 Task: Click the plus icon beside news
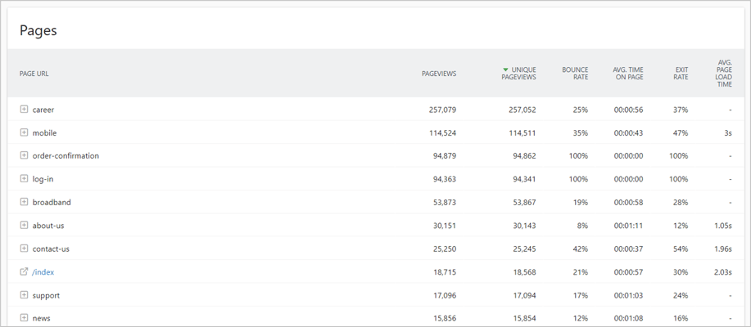pyautogui.click(x=24, y=318)
